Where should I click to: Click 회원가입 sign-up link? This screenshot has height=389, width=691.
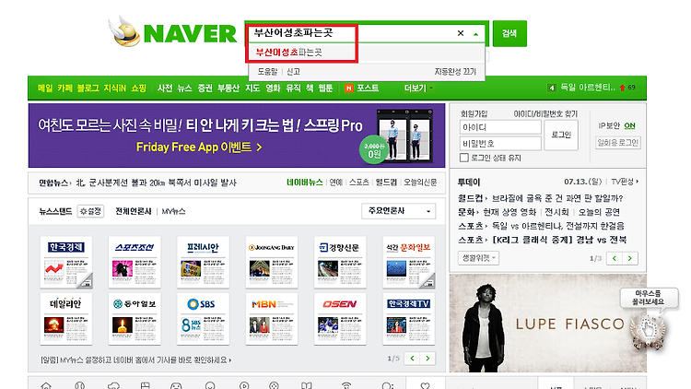pyautogui.click(x=474, y=113)
